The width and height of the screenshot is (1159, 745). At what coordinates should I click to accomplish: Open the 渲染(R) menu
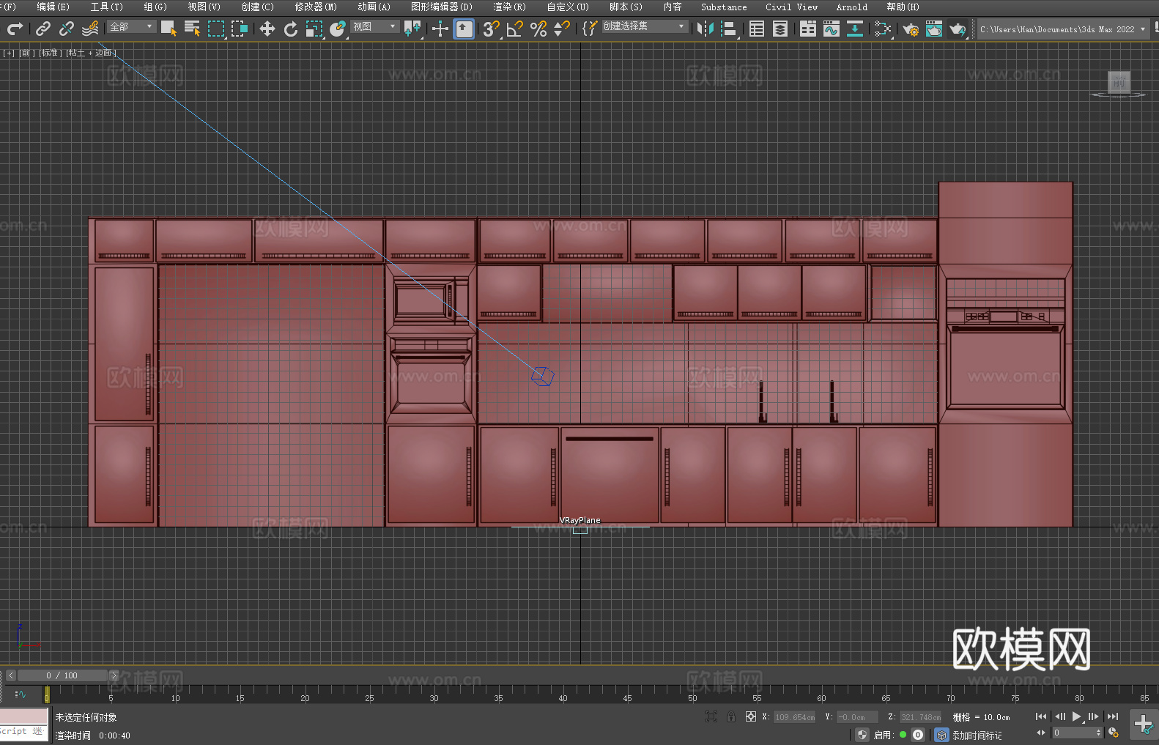(x=510, y=7)
